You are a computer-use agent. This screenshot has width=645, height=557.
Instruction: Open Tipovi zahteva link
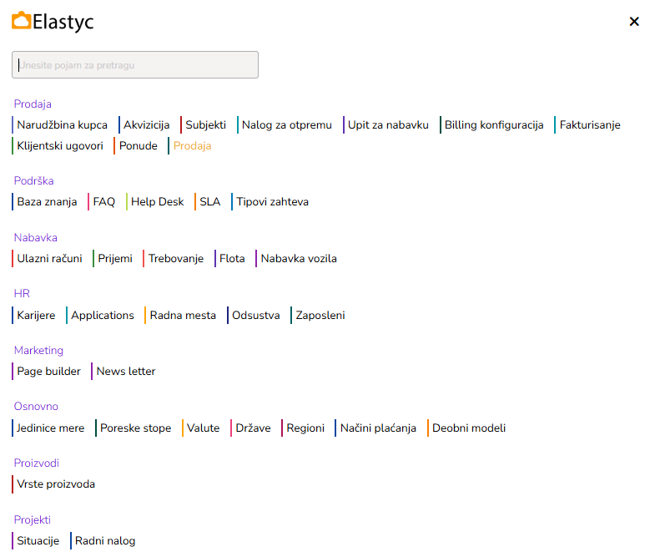(272, 202)
